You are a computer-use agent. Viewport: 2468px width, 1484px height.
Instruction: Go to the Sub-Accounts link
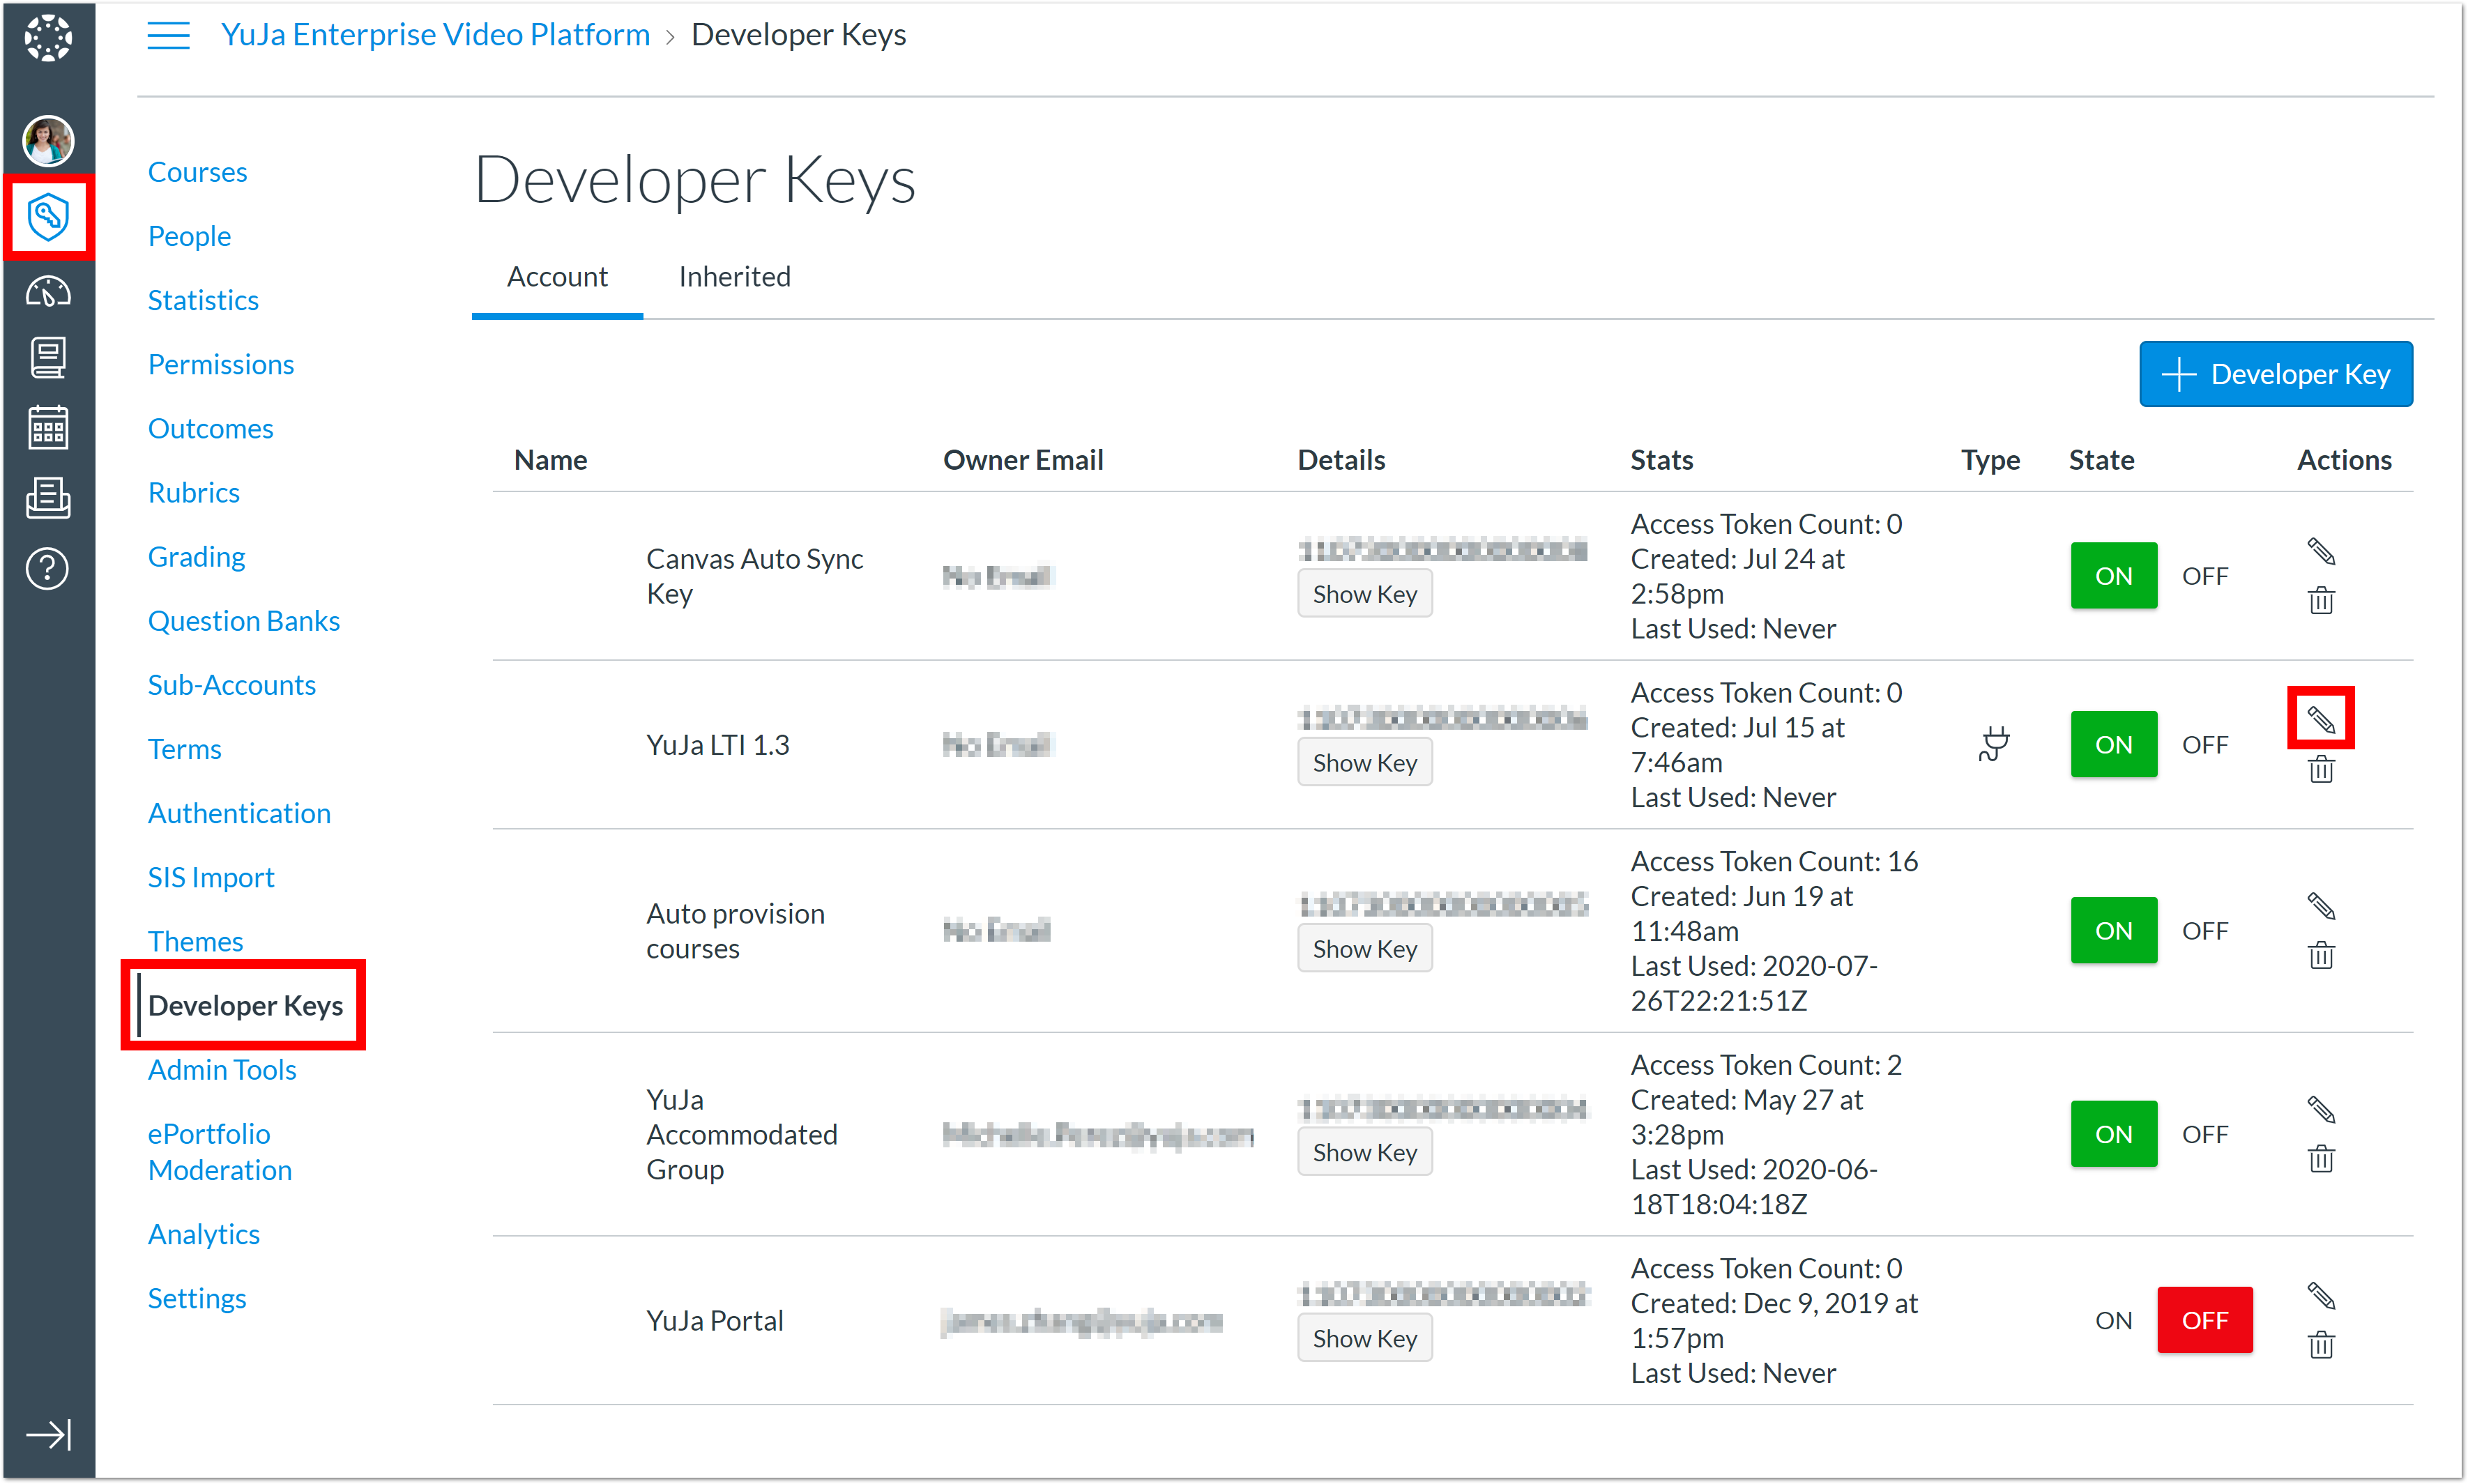point(232,685)
